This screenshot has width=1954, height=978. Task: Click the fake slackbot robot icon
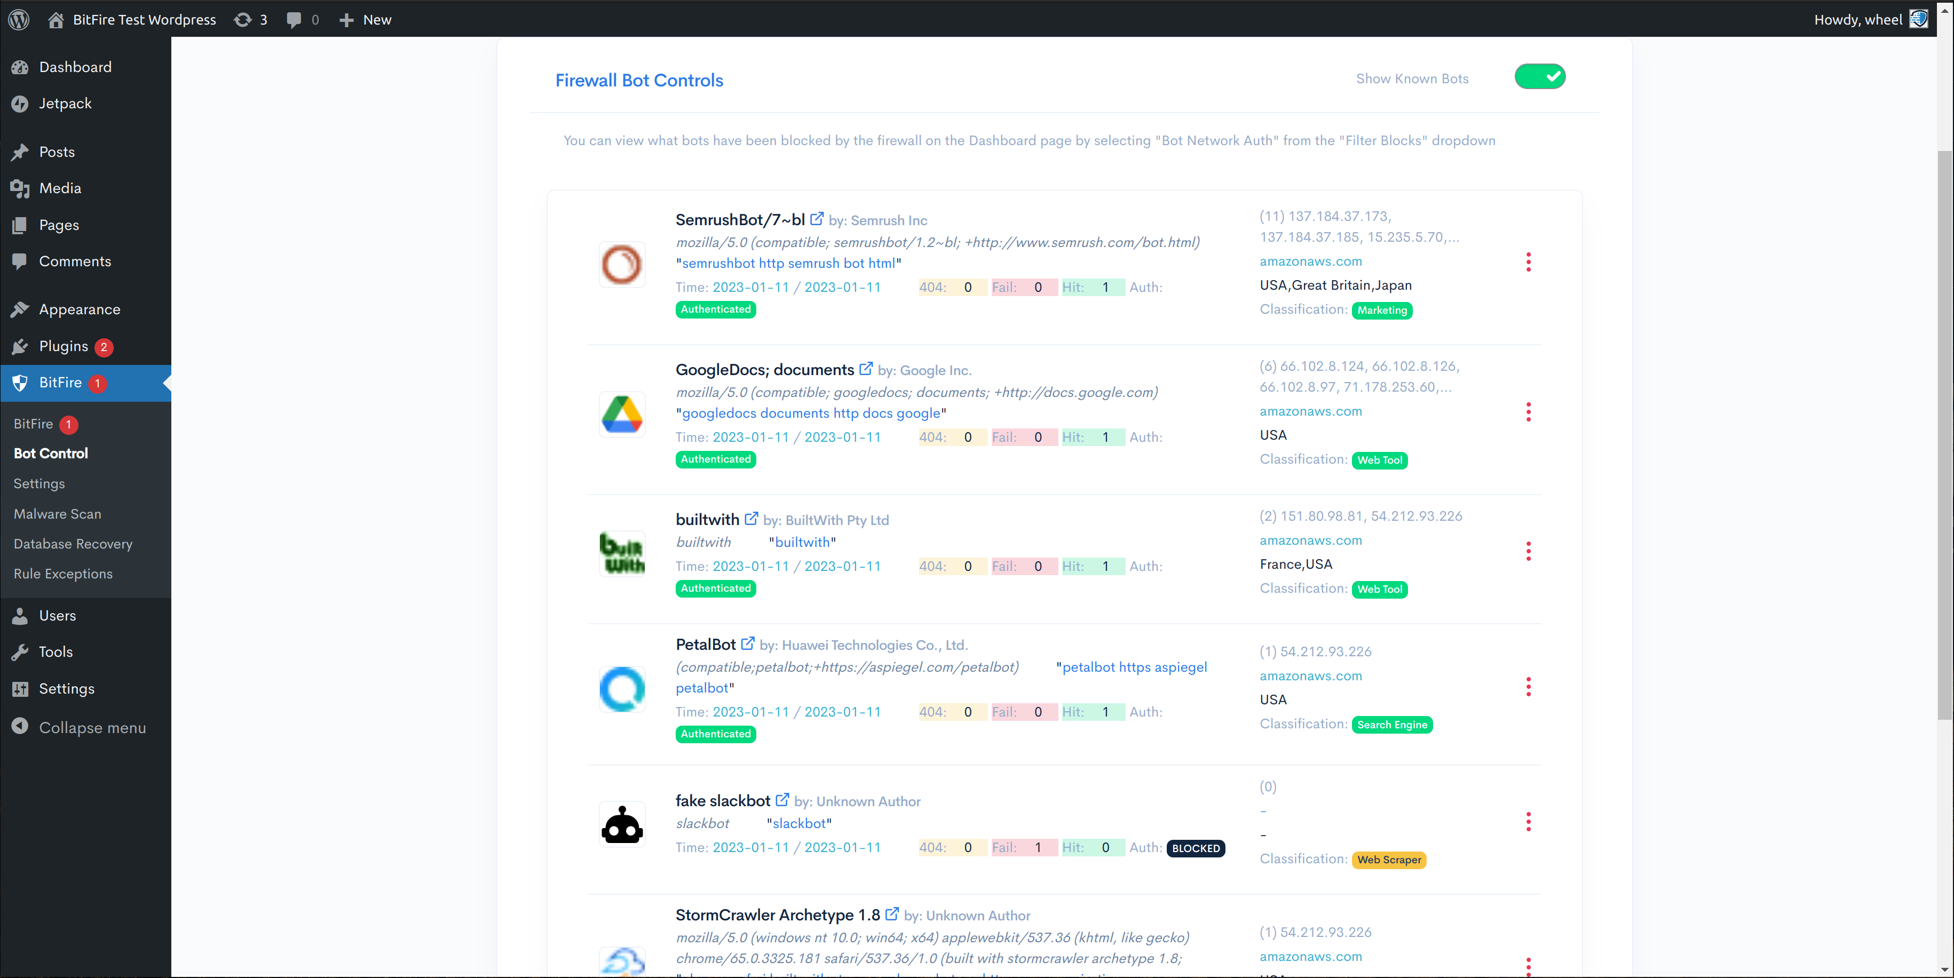622,824
